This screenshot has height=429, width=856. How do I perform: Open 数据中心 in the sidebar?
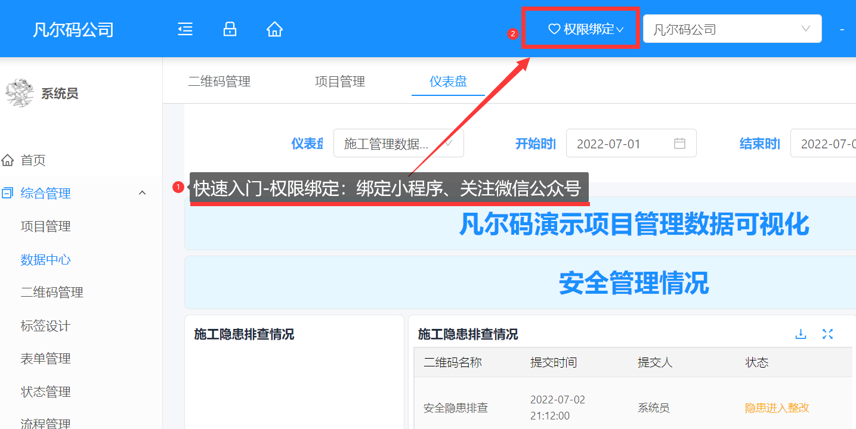[x=45, y=260]
